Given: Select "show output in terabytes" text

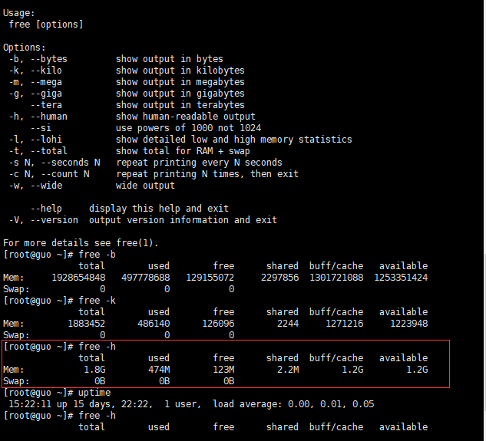Looking at the screenshot, I should pos(180,105).
